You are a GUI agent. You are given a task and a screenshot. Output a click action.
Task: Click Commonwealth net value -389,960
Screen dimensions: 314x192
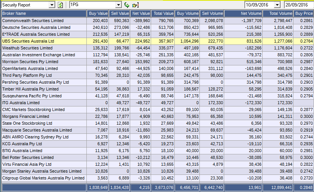(141, 21)
